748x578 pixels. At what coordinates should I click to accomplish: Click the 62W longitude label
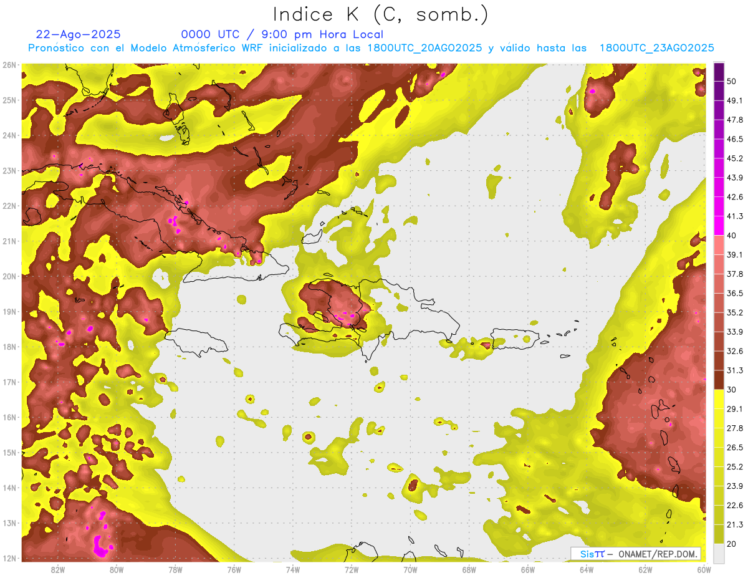click(x=645, y=570)
